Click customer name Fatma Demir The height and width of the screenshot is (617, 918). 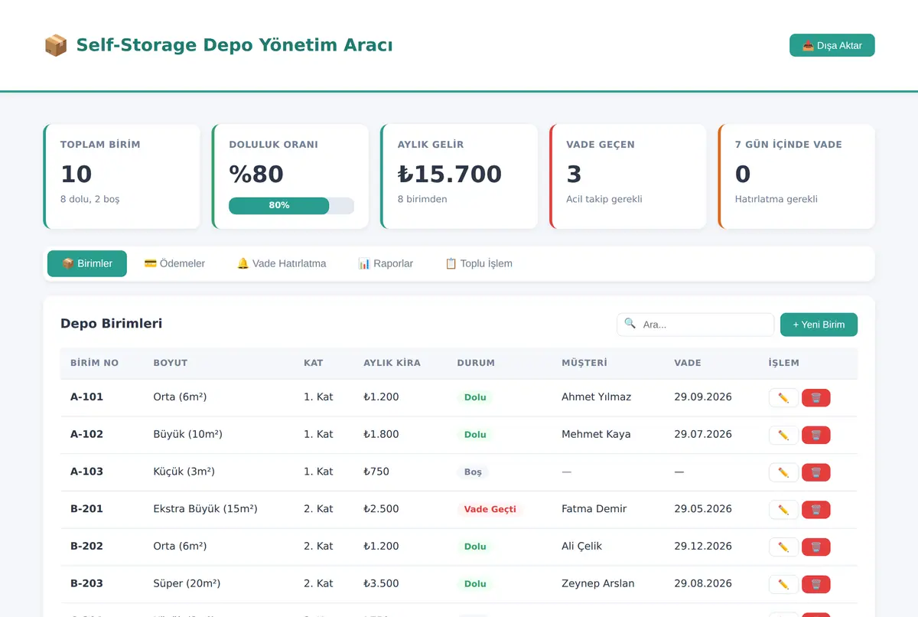tap(594, 508)
